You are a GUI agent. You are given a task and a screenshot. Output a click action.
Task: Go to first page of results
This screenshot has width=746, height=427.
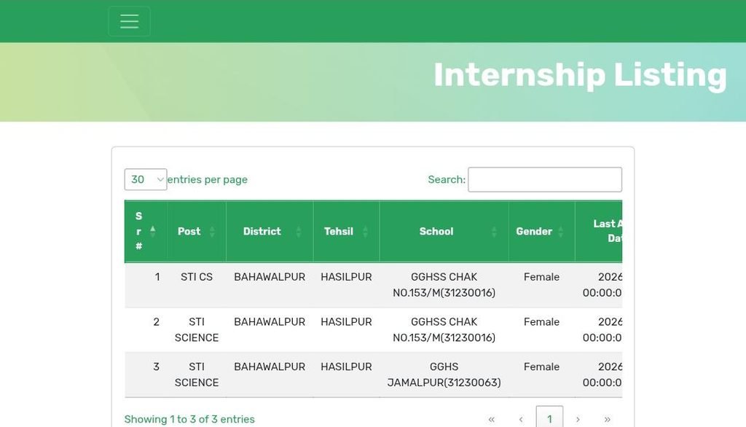[492, 420]
